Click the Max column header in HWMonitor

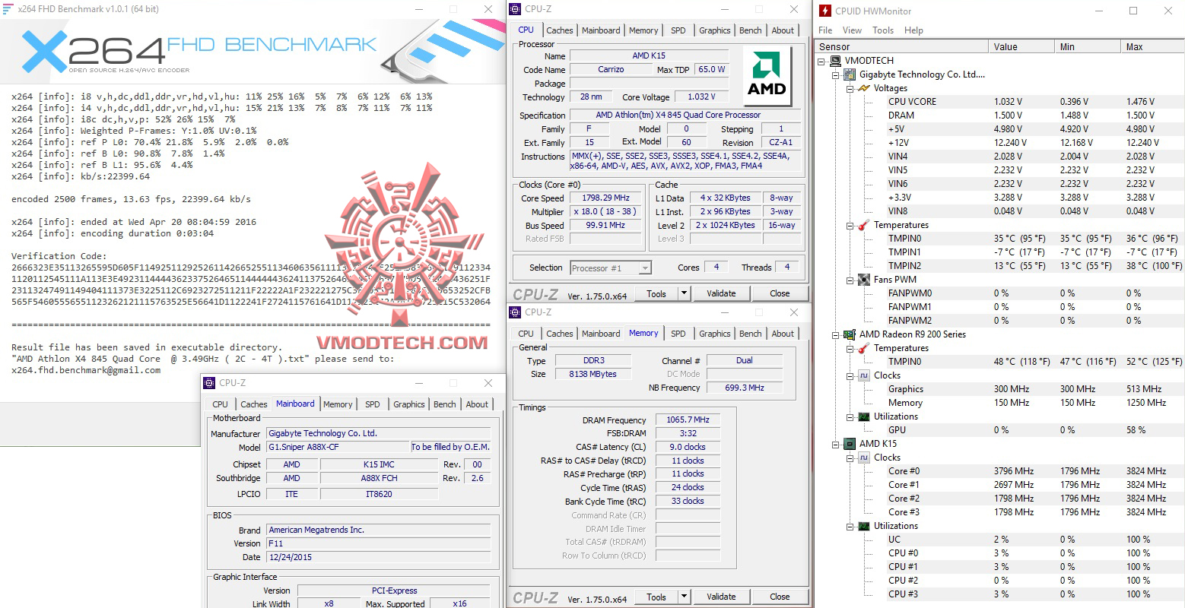tap(1152, 47)
